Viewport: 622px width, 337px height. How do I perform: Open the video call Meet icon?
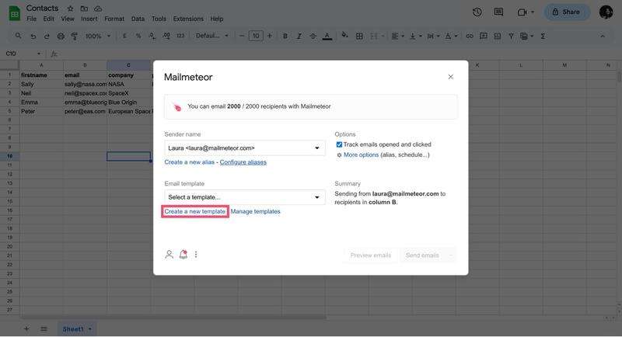[522, 12]
